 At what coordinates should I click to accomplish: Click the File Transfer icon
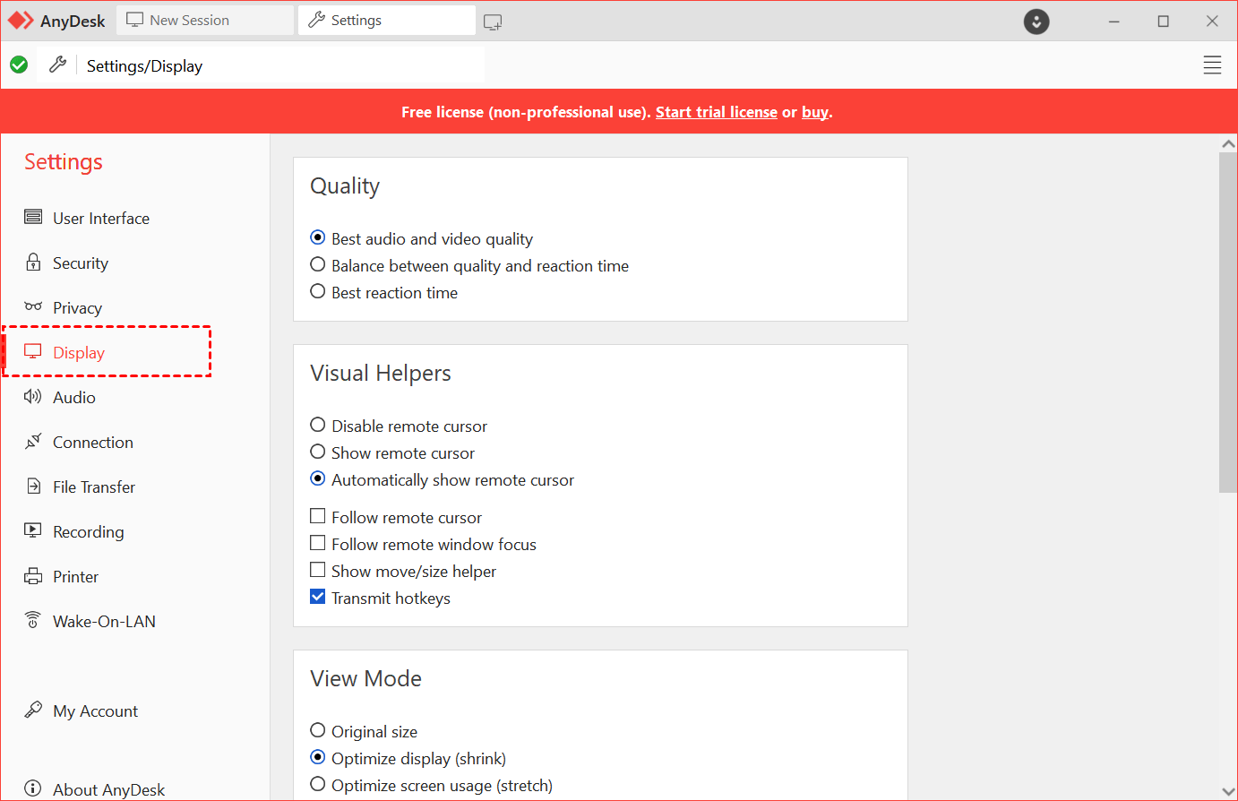coord(33,486)
